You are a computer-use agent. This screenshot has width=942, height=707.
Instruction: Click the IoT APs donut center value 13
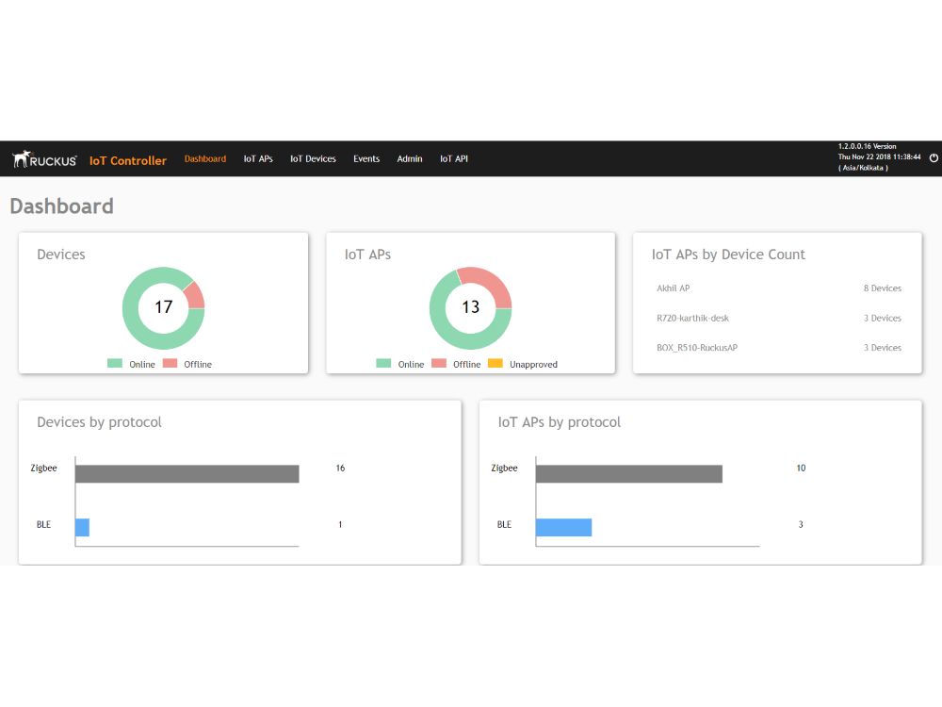[470, 307]
